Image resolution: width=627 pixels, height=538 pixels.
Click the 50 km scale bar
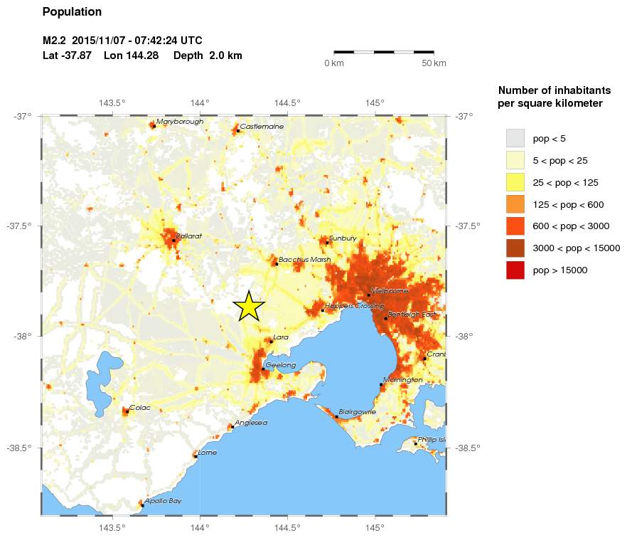click(384, 52)
